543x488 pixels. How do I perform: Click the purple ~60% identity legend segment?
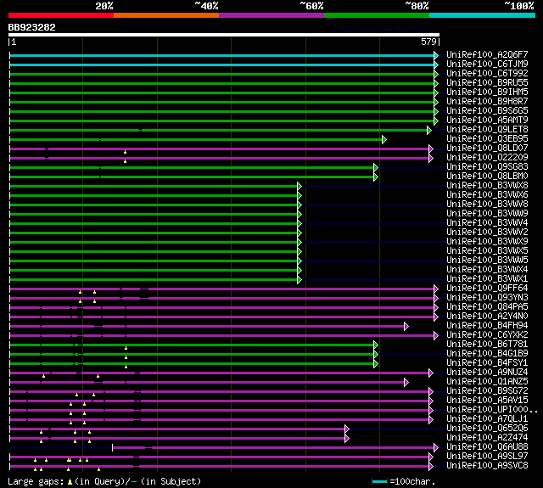[271, 15]
